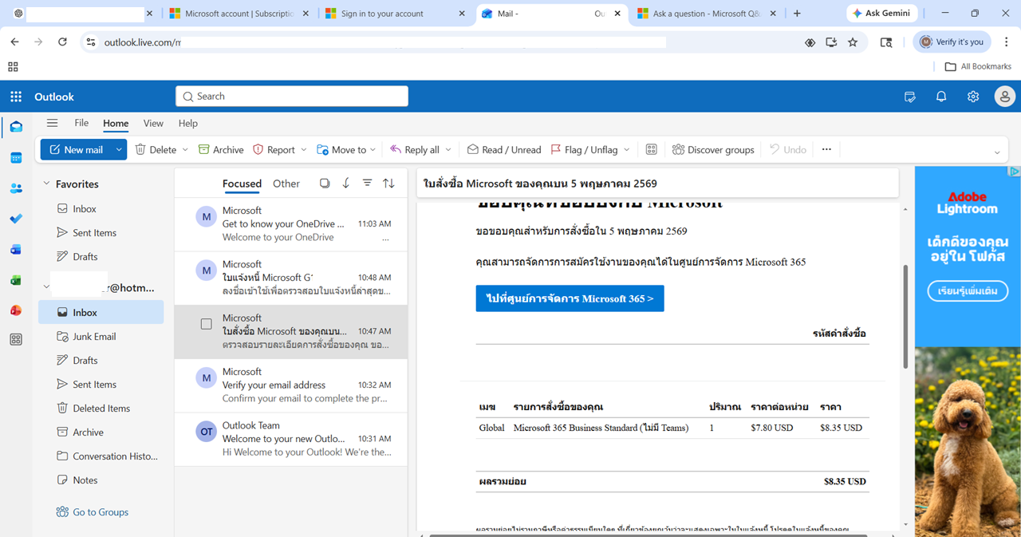Tick the checkbox on the selected Microsoft order email
The height and width of the screenshot is (537, 1021).
coord(206,324)
